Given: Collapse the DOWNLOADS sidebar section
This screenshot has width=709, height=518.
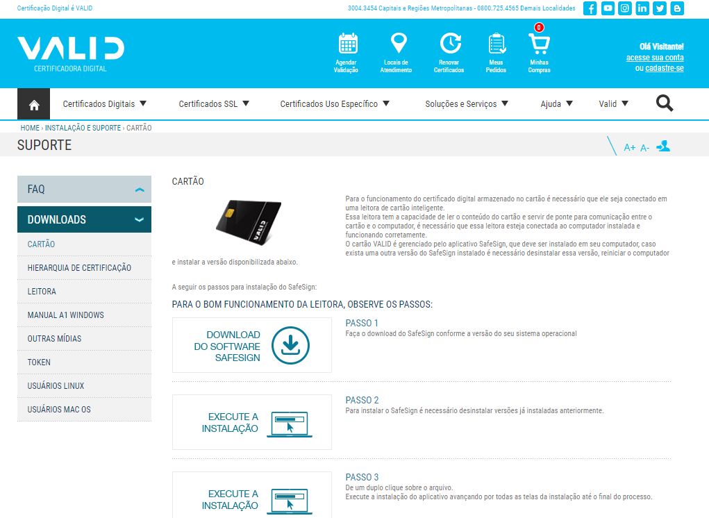Looking at the screenshot, I should [84, 219].
